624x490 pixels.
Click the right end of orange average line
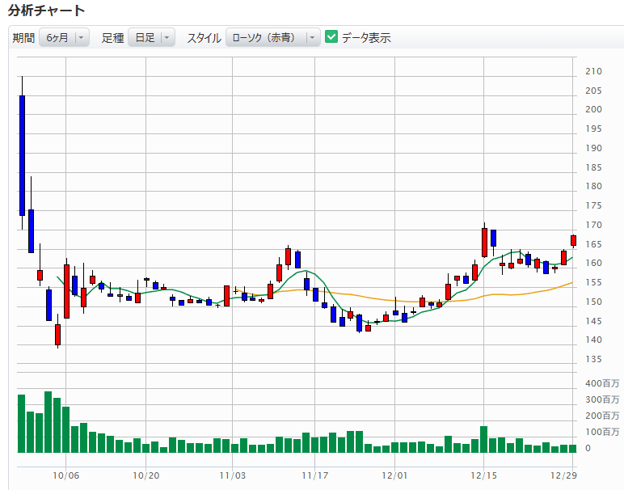[571, 282]
